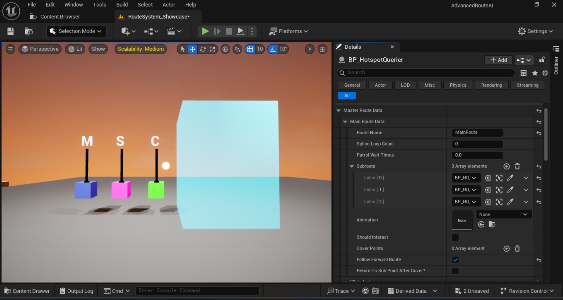Screen dimensions: 563x300
Task: Pick actor from scene for Index 0
Action: pyautogui.click(x=510, y=178)
